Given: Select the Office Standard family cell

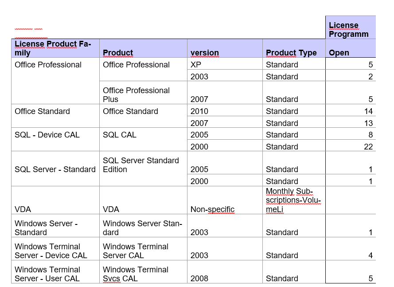Looking at the screenshot, I should (x=55, y=116).
